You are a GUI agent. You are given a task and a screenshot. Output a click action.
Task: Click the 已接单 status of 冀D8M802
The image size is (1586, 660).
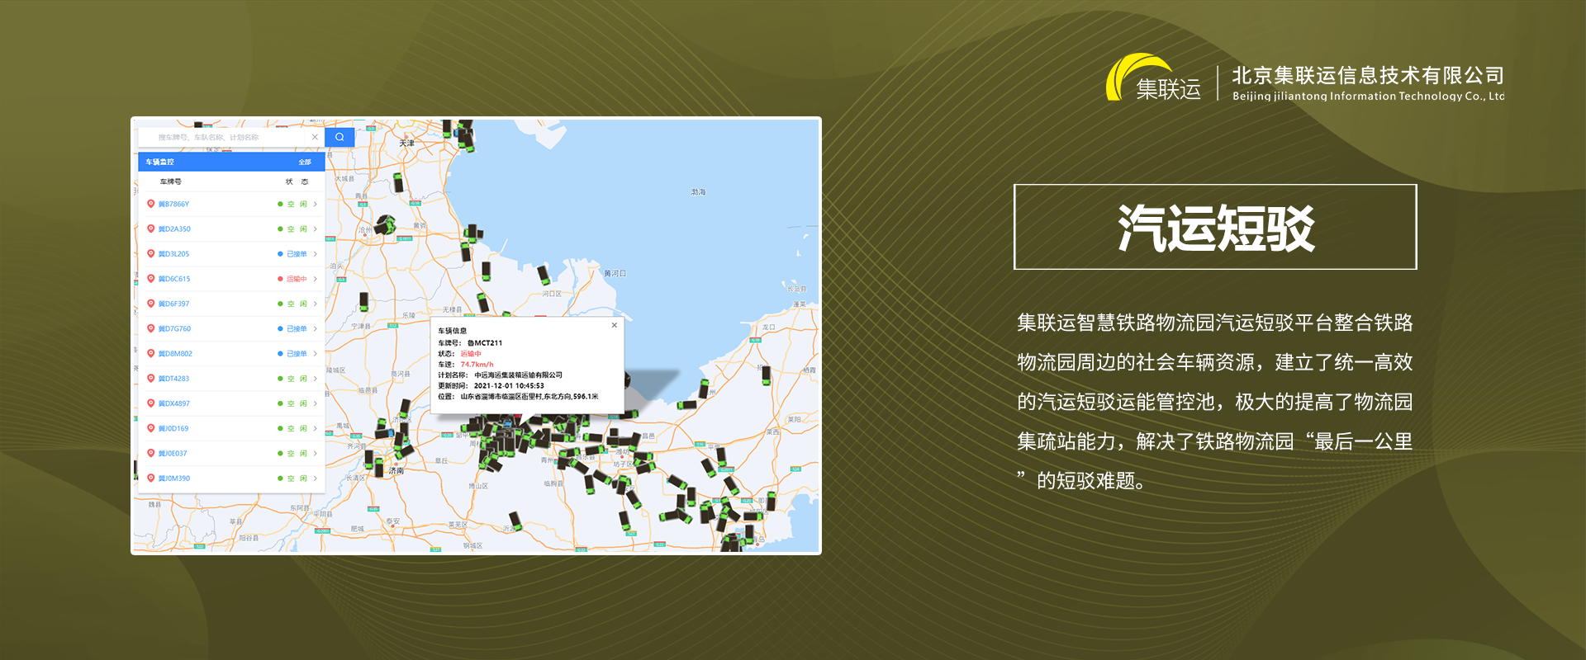click(x=296, y=354)
